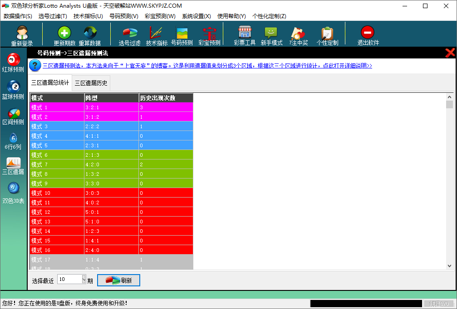Open the 彩票工具 shop icon
The width and height of the screenshot is (457, 309).
pyautogui.click(x=245, y=32)
